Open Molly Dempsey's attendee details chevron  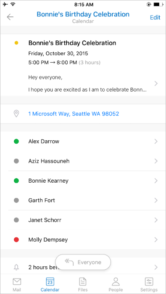(x=155, y=240)
